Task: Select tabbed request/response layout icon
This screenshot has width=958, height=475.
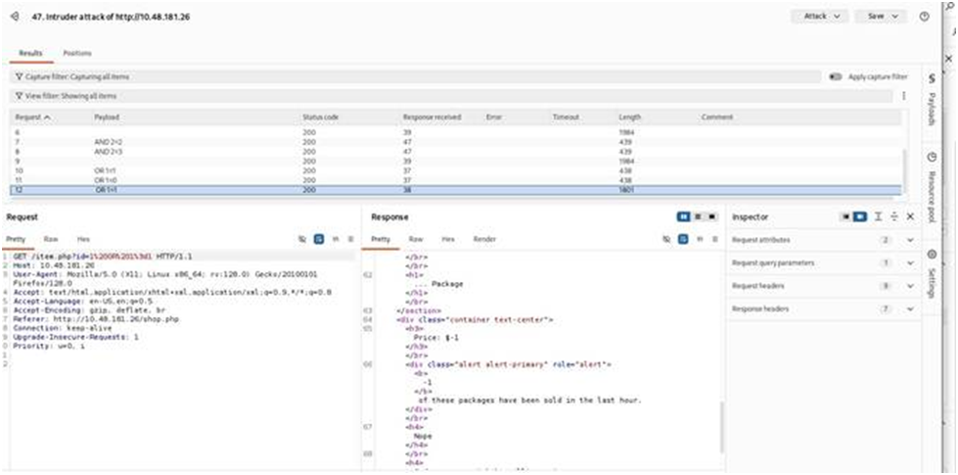Action: pos(711,217)
